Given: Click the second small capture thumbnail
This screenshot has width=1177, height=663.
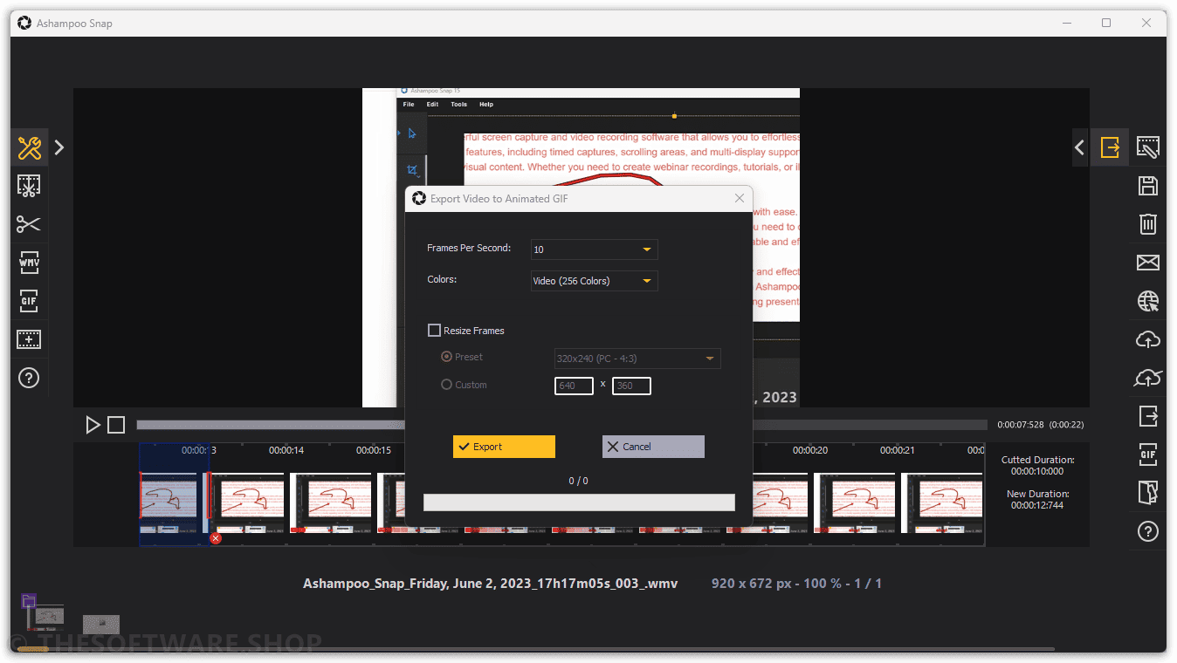Looking at the screenshot, I should [101, 625].
